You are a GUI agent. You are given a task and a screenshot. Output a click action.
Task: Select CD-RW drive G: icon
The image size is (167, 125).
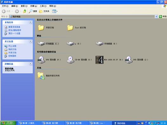[70, 60]
